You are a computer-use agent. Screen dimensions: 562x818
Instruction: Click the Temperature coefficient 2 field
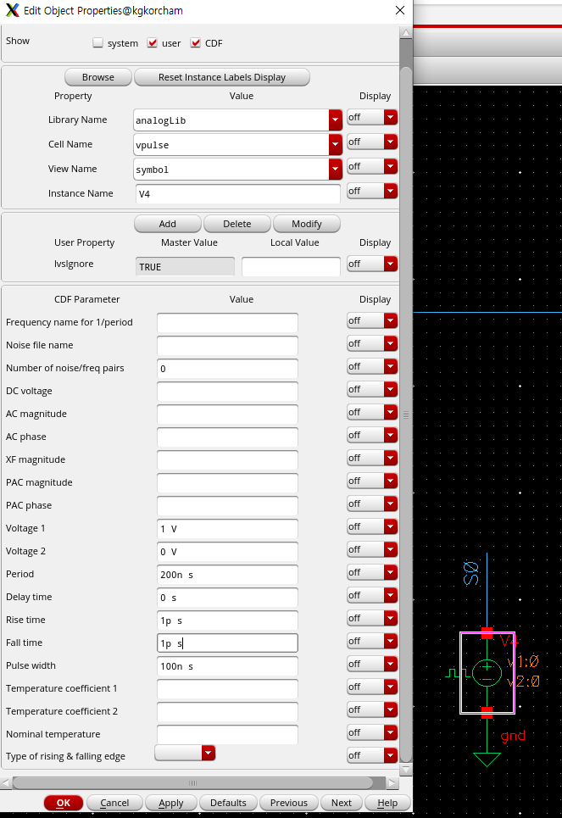(x=227, y=712)
